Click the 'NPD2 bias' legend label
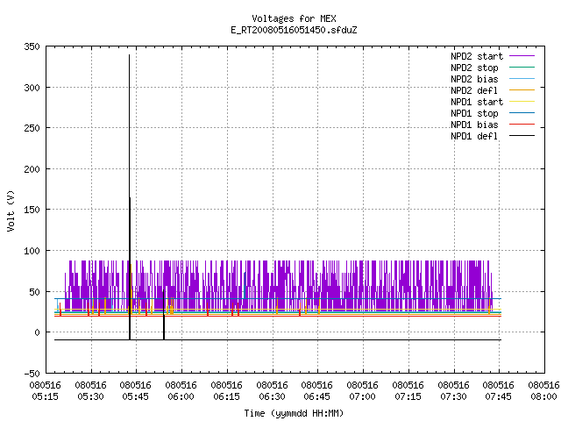 click(x=474, y=79)
